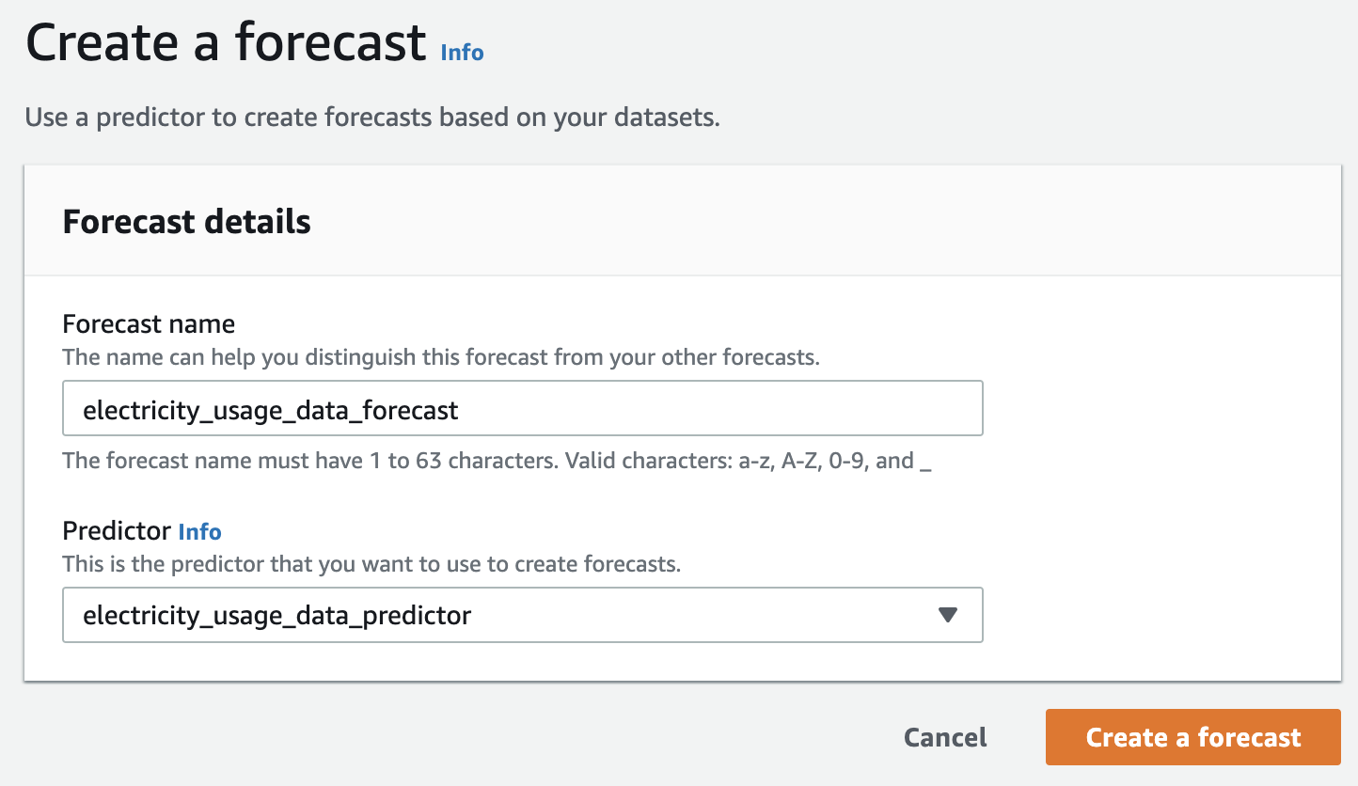Image resolution: width=1358 pixels, height=786 pixels.
Task: Open help for the Create a forecast page
Action: (461, 53)
